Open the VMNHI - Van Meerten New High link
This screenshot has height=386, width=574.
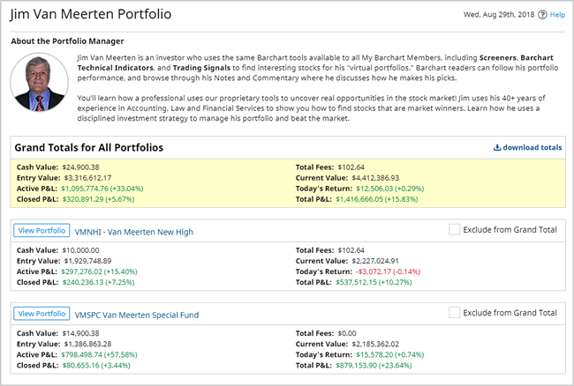click(133, 232)
